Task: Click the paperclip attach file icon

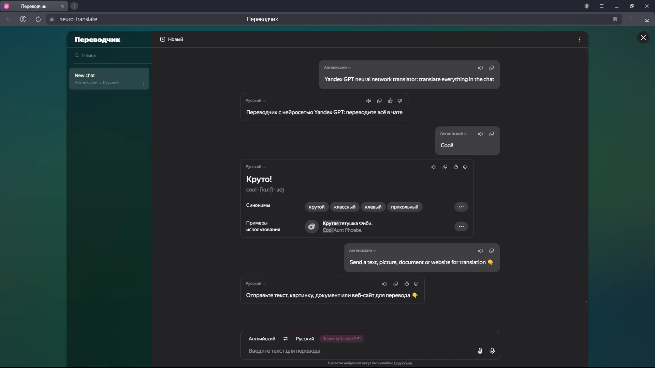Action: pyautogui.click(x=480, y=351)
